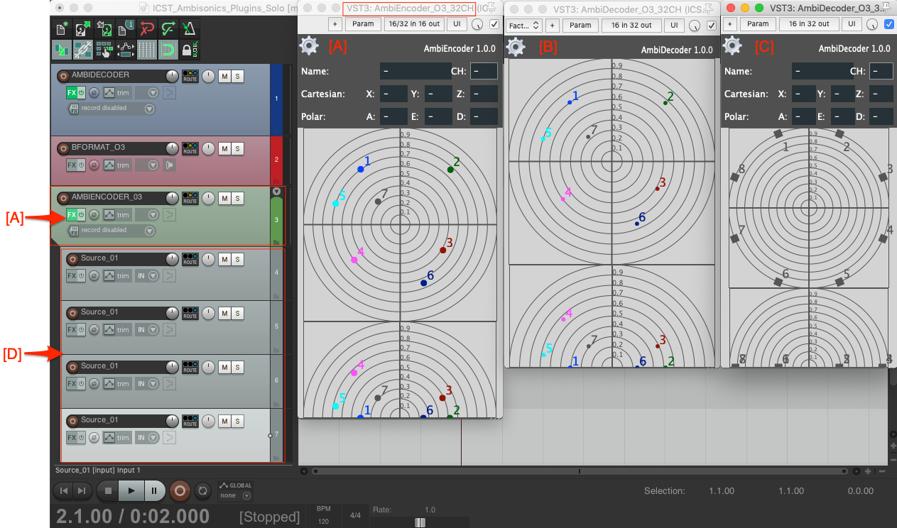Mute the BFORMAT_O3 track
The image size is (897, 528).
(224, 148)
